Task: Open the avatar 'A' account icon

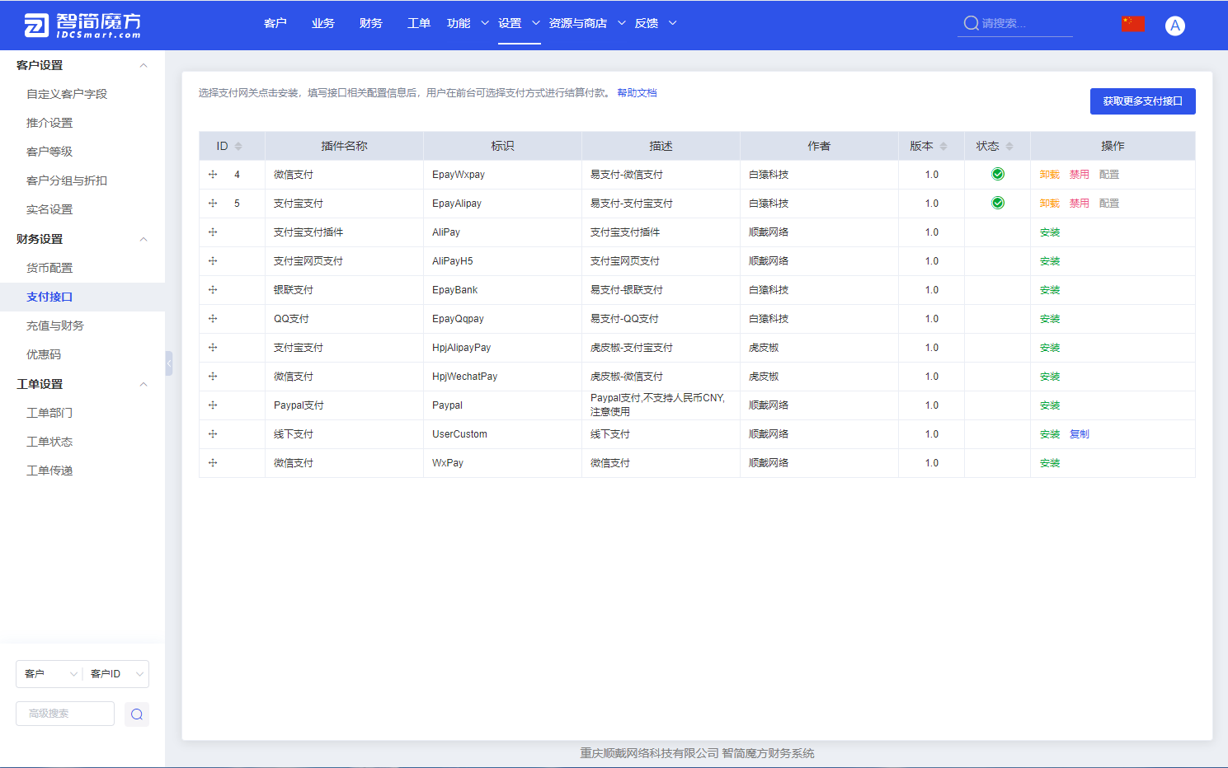Action: 1174,25
